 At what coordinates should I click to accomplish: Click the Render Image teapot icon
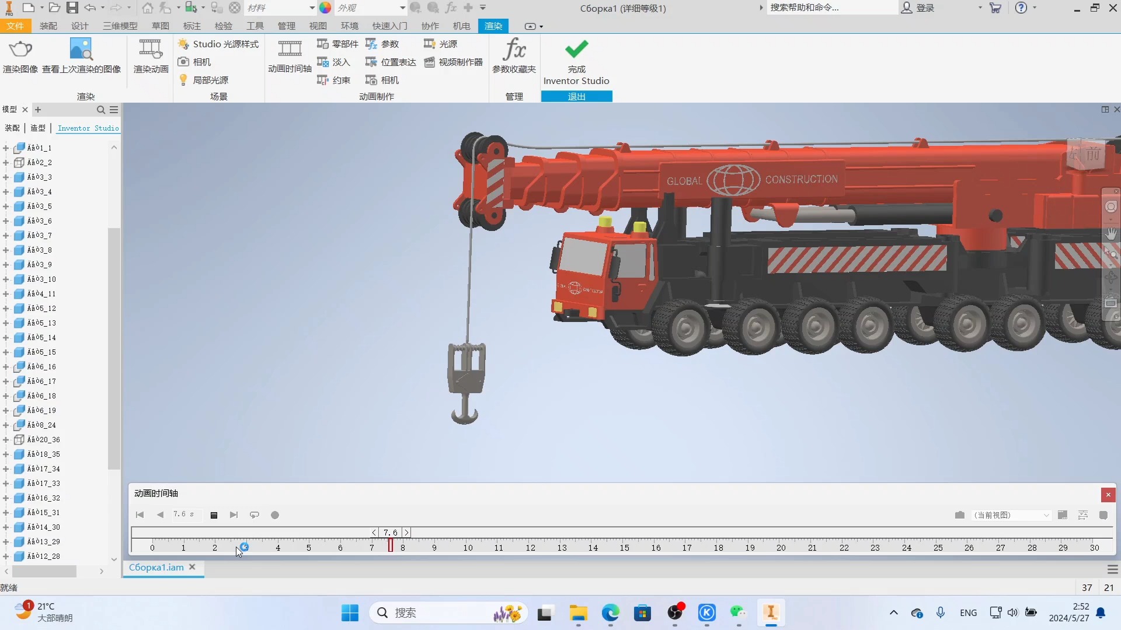point(20,50)
